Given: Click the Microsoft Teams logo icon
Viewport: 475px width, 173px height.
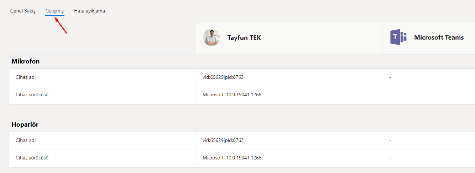Looking at the screenshot, I should tap(398, 37).
